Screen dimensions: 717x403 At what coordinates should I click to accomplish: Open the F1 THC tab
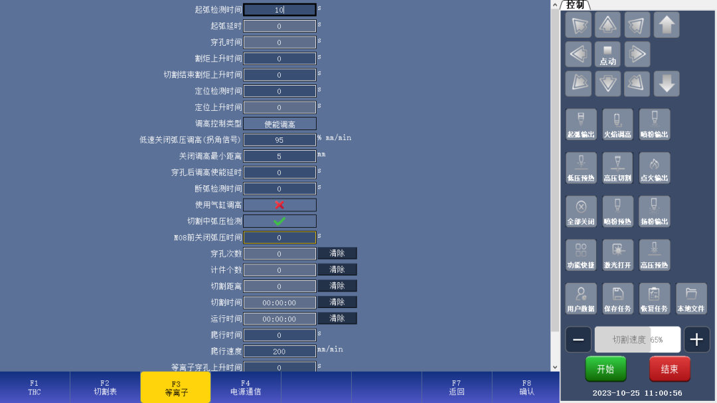coord(34,387)
